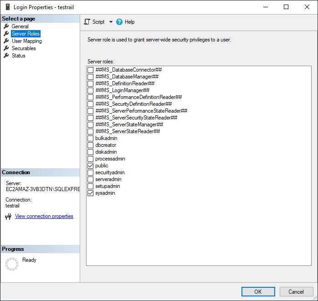This screenshot has width=318, height=301.
Task: Open the Server Roles page
Action: [x=26, y=34]
